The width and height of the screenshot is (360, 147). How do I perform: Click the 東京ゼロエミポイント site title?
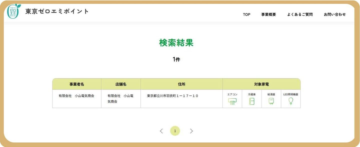point(57,11)
